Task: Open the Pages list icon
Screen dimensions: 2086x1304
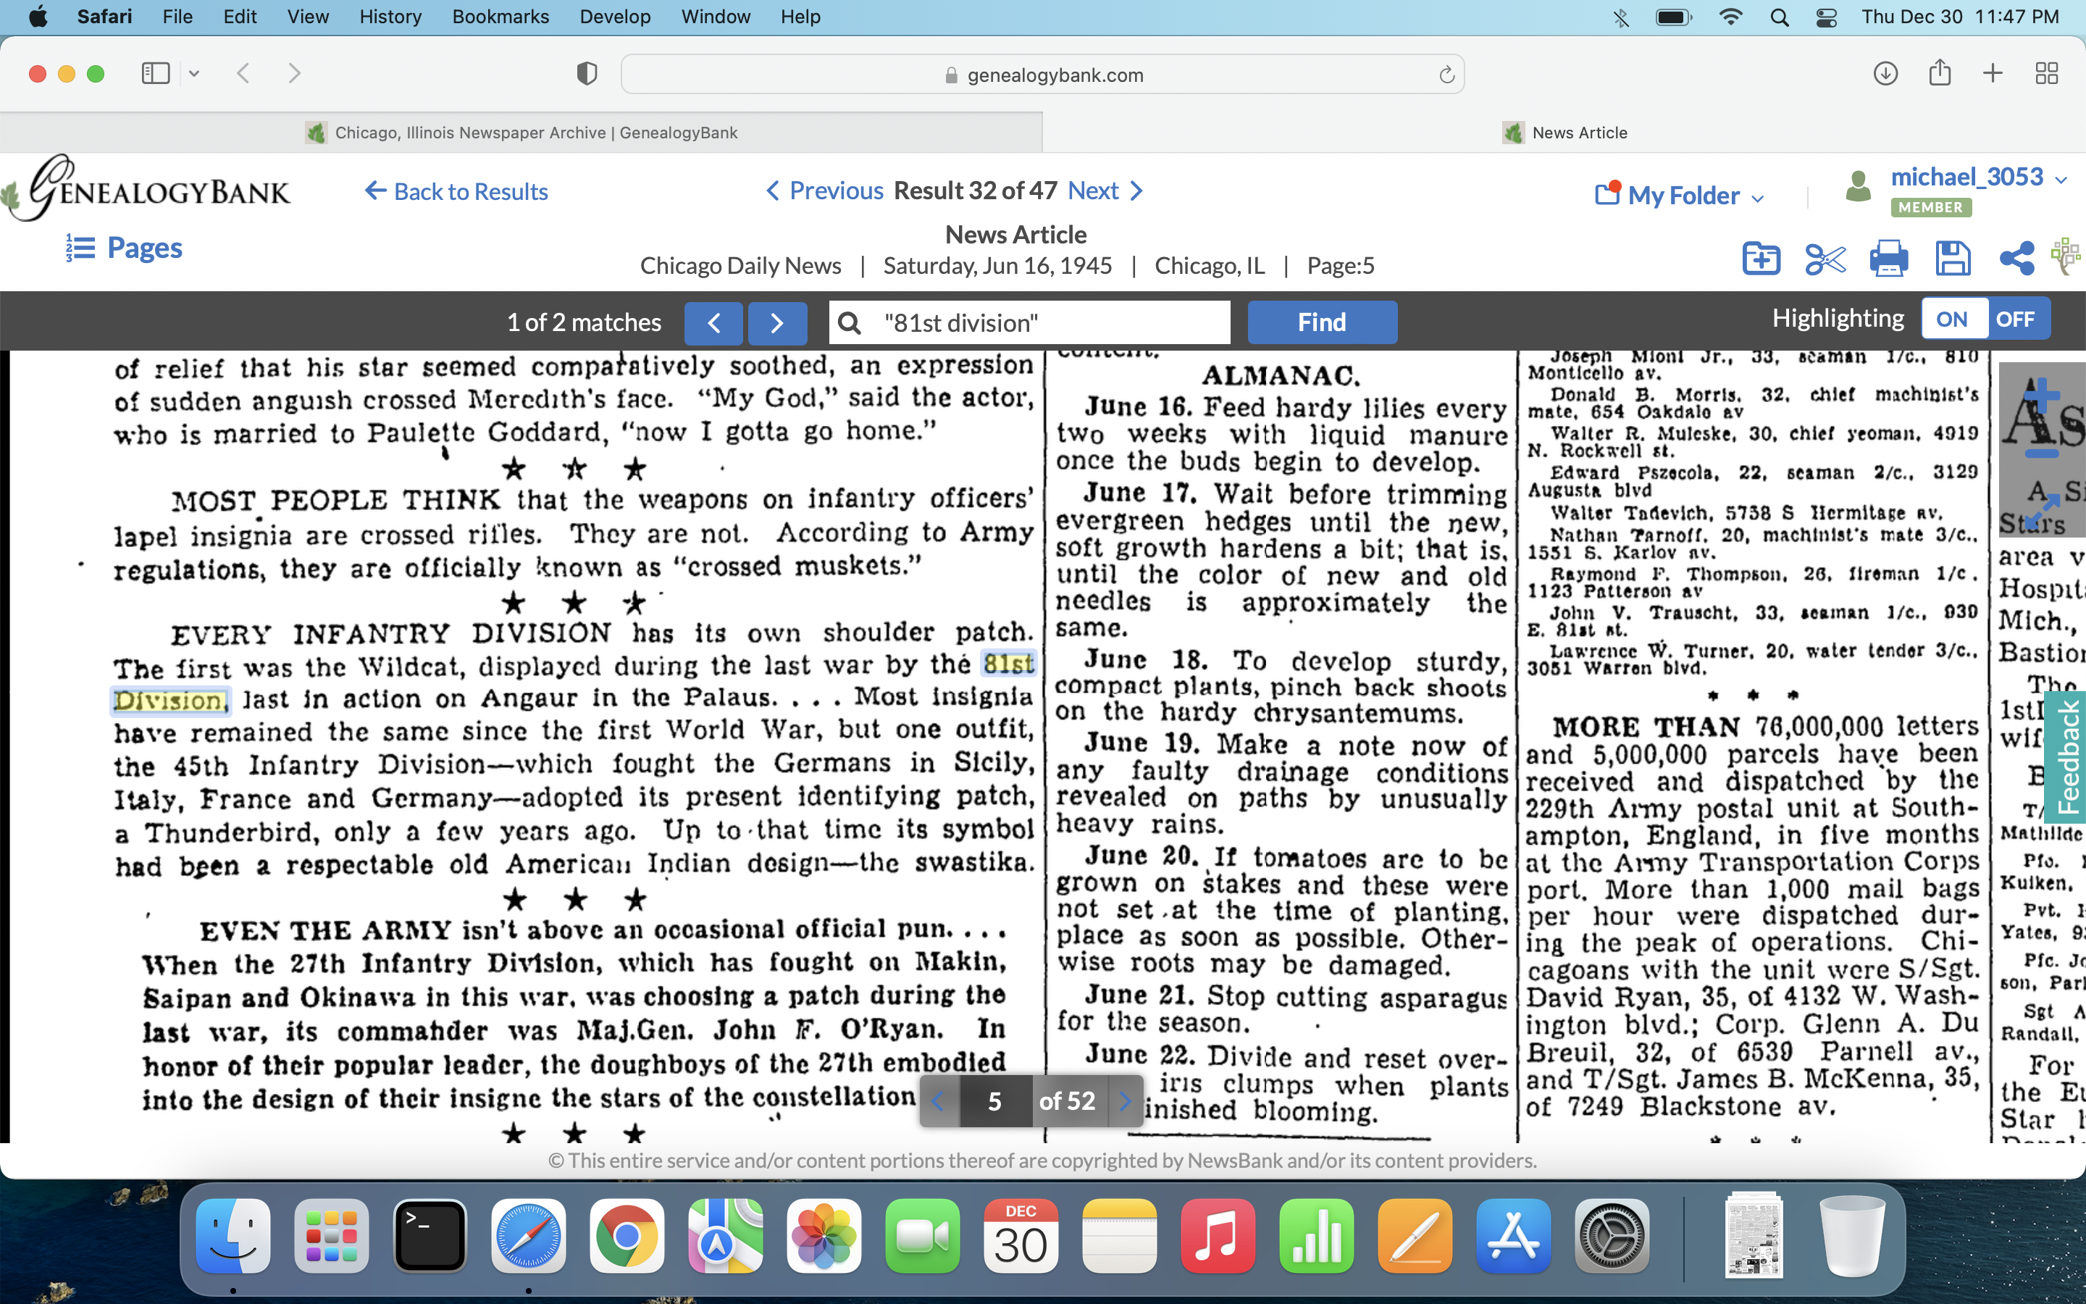Action: coord(80,248)
